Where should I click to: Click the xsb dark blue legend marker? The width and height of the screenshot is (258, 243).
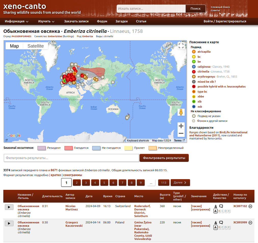click(194, 107)
